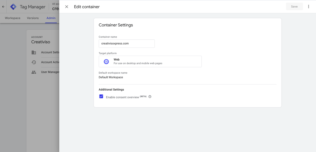Save the container settings
This screenshot has width=316, height=152.
294,6
